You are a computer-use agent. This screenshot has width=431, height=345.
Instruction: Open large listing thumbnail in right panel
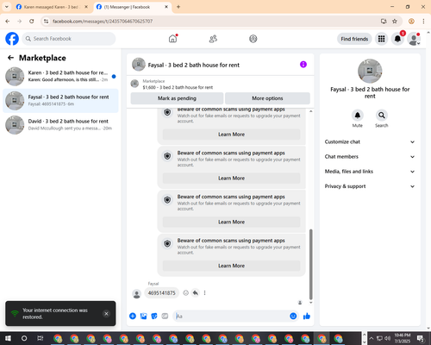click(x=370, y=71)
